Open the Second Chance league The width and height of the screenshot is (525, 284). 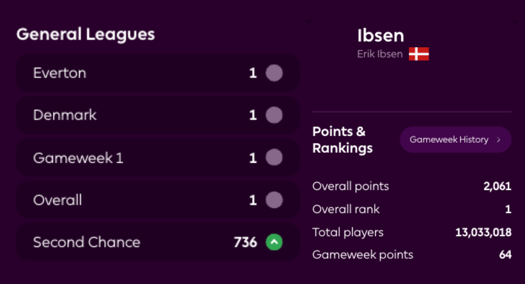click(136, 242)
